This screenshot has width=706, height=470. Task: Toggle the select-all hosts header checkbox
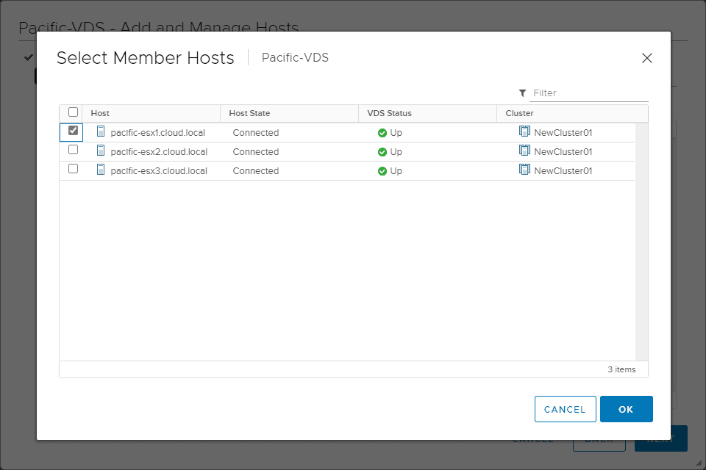73,112
